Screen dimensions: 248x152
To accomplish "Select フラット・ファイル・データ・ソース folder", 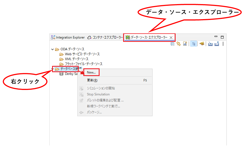I will coord(84,64).
